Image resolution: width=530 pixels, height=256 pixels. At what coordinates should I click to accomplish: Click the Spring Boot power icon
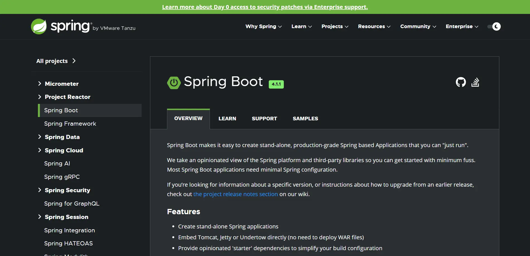click(174, 83)
